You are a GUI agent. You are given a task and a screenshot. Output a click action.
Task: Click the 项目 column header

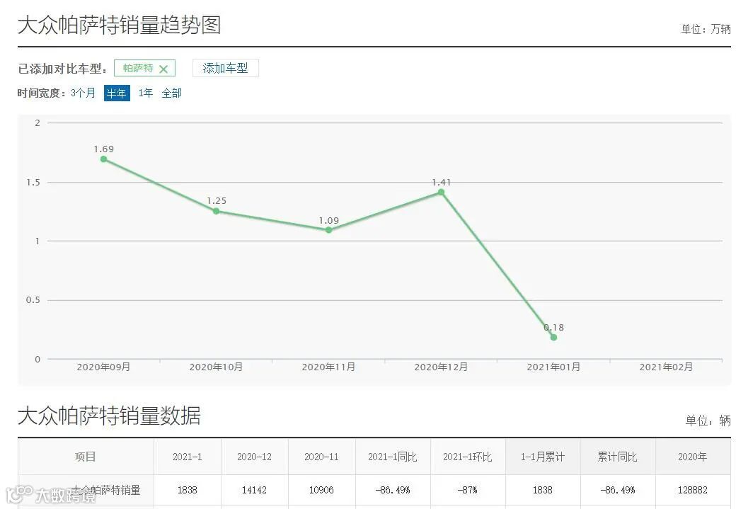pyautogui.click(x=86, y=457)
